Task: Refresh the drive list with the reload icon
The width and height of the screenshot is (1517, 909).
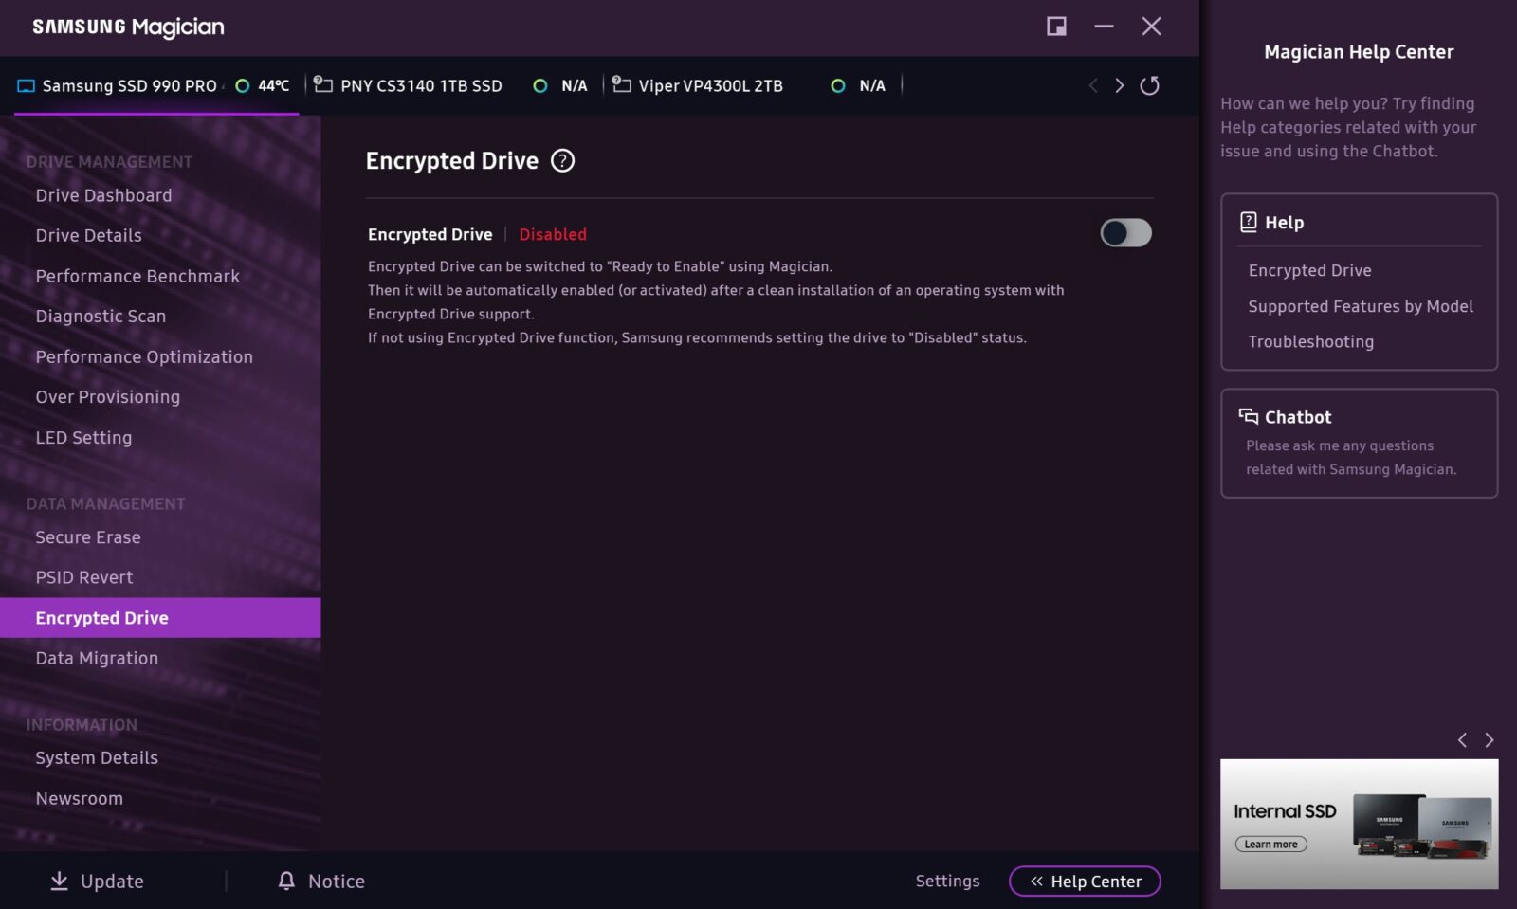Action: tap(1149, 86)
